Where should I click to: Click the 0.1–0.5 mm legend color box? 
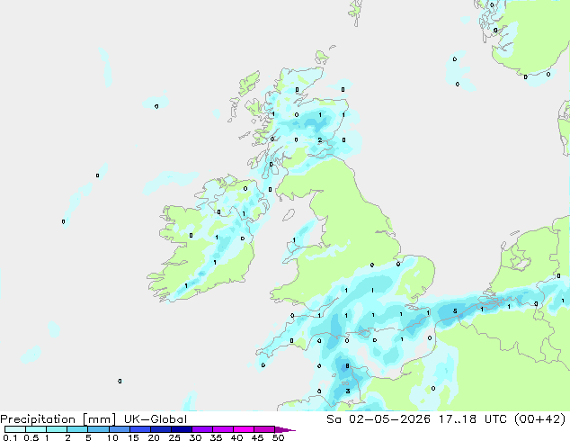[15, 429]
